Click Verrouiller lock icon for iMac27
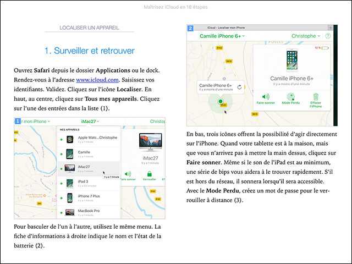Screen dimensions: 352x264 click(x=149, y=174)
